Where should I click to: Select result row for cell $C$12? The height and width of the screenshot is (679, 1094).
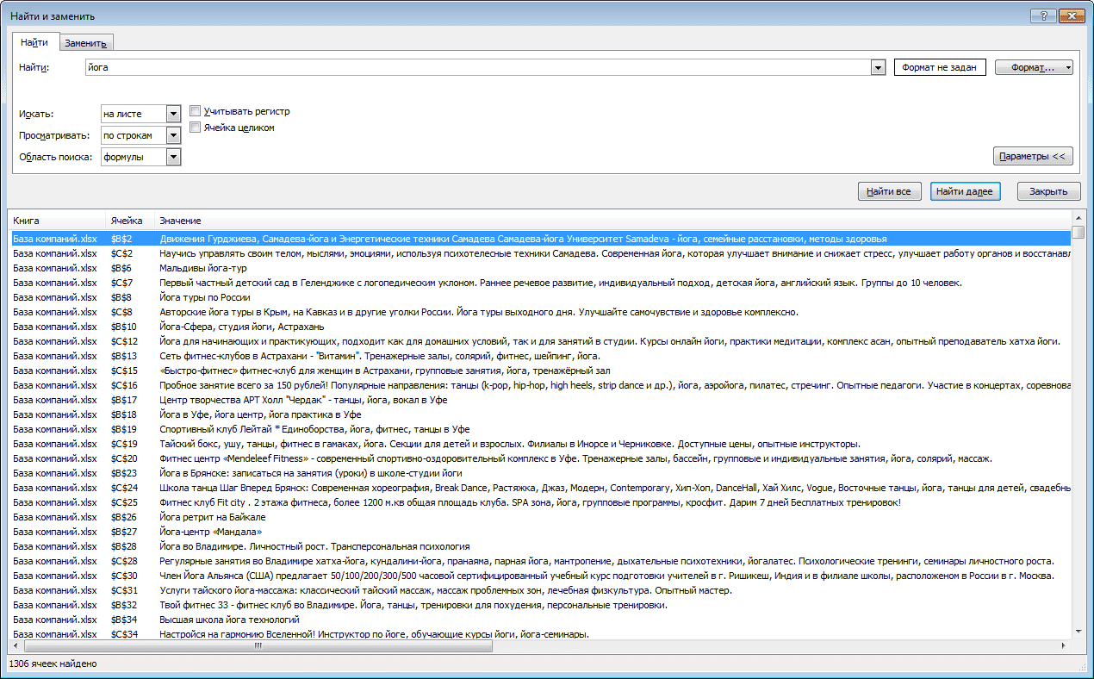[540, 341]
